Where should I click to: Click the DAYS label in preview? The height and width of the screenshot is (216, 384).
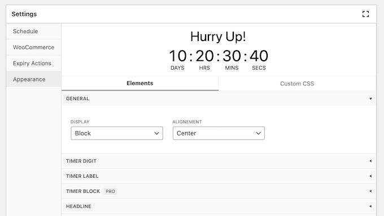coord(177,68)
